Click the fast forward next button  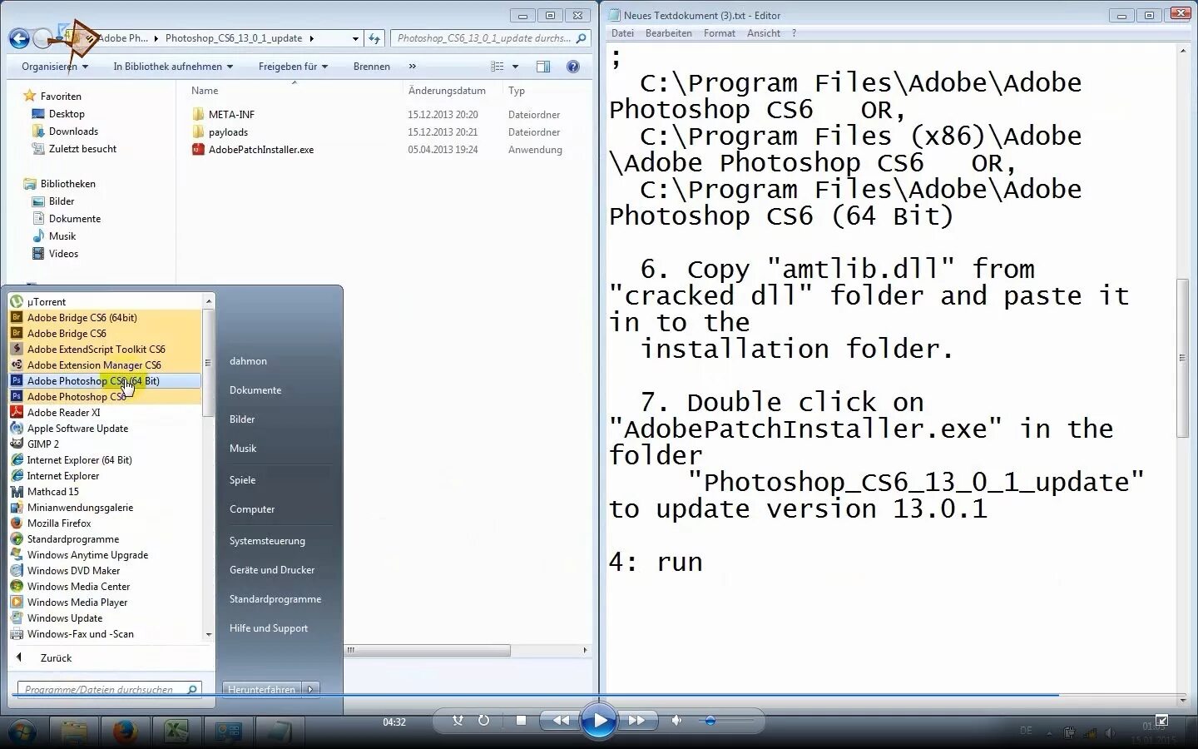pos(637,721)
